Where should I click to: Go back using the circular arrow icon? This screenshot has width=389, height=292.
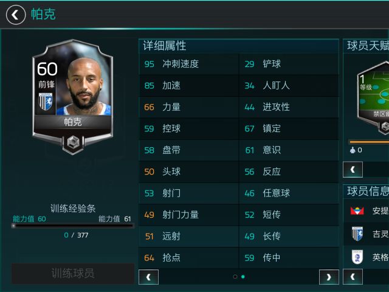16,15
